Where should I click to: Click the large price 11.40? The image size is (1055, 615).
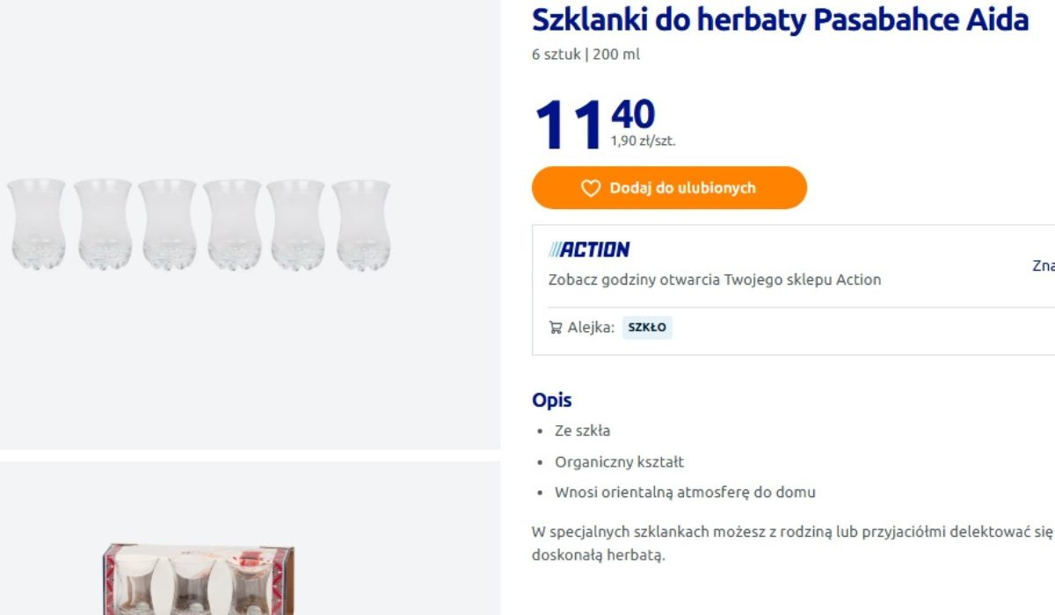[593, 123]
